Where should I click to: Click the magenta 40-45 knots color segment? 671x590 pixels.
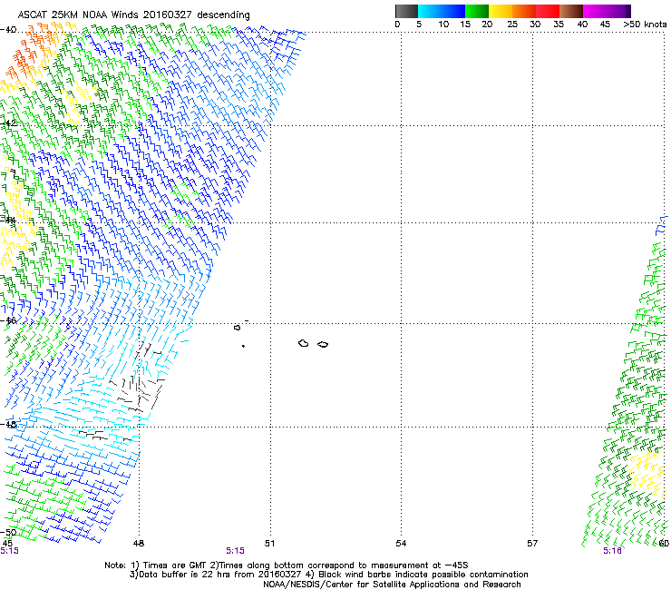pos(595,11)
